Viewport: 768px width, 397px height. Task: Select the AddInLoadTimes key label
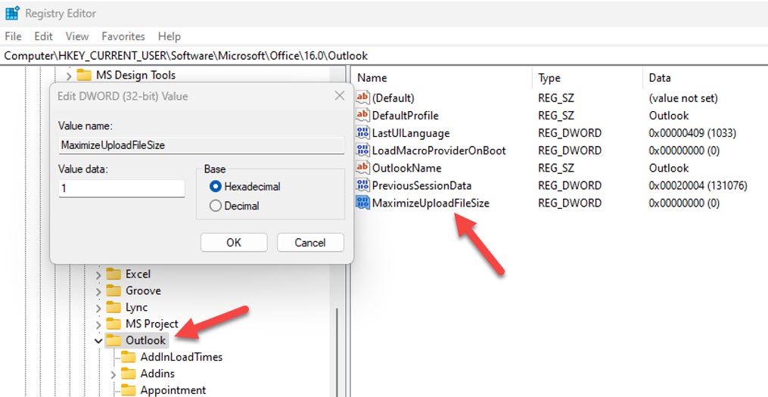(182, 357)
